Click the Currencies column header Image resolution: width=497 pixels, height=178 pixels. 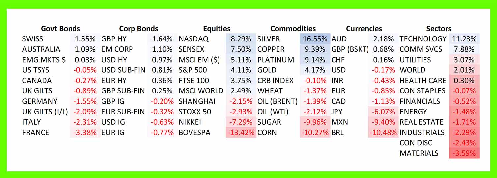(x=364, y=29)
